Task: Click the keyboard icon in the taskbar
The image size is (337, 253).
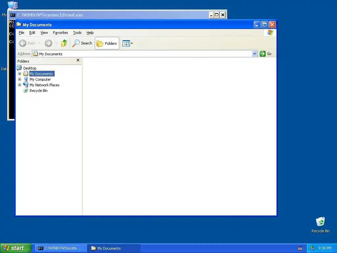Action: click(x=300, y=248)
